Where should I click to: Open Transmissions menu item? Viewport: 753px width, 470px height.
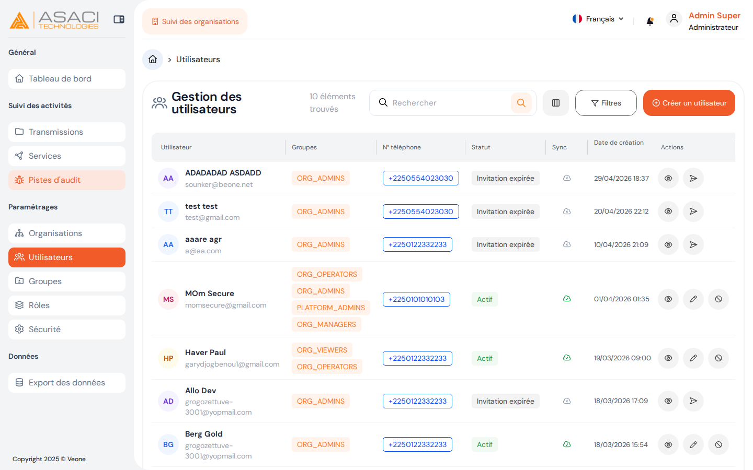67,132
